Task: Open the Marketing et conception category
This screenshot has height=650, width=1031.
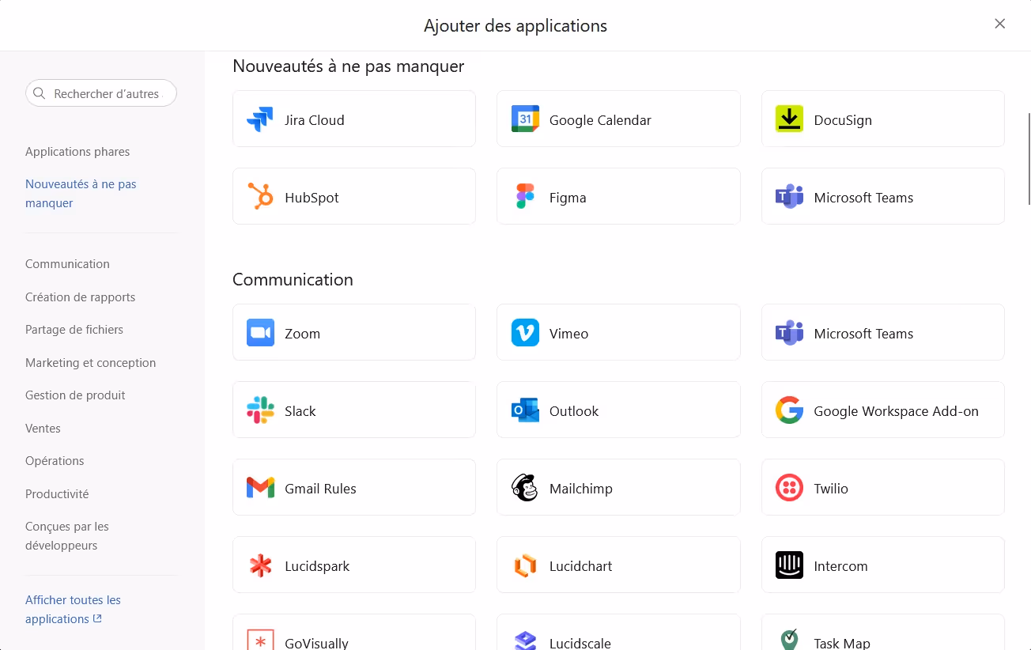Action: pyautogui.click(x=90, y=363)
